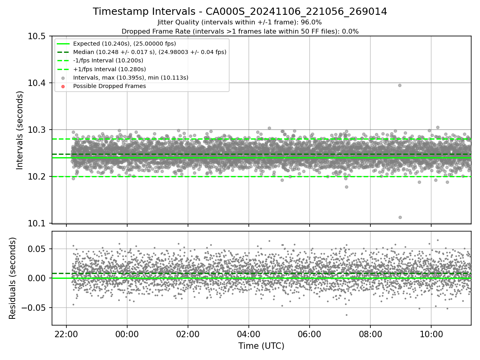
Task: Click the Time (UTC) x-axis label
Action: pos(261,346)
